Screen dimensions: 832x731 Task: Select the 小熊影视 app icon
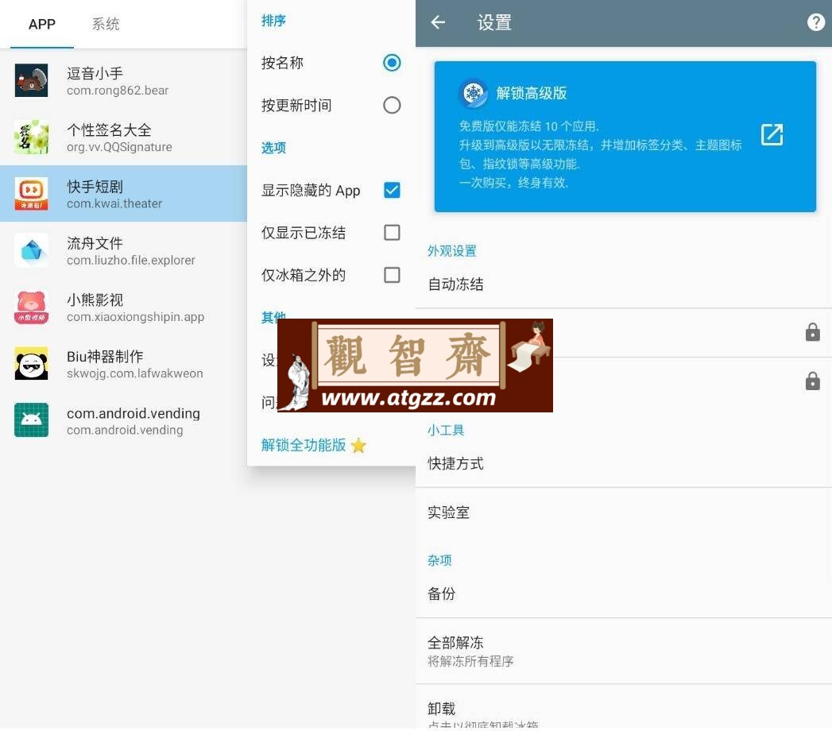[31, 307]
